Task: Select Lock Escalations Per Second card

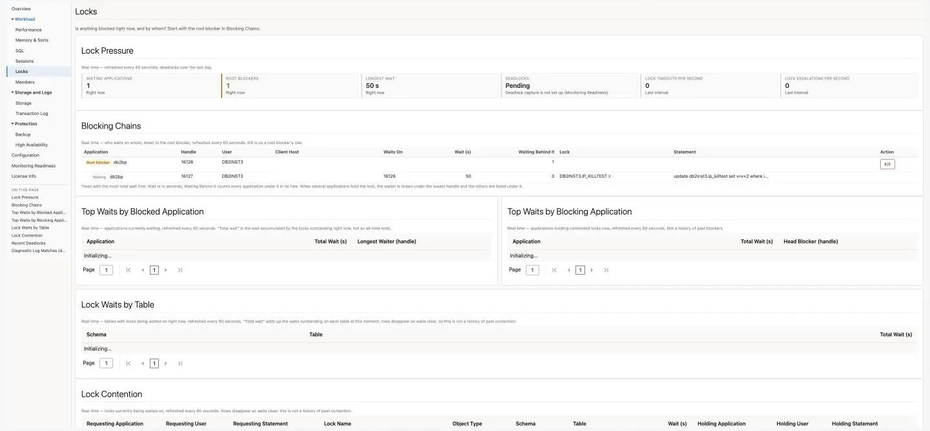Action: 850,85
